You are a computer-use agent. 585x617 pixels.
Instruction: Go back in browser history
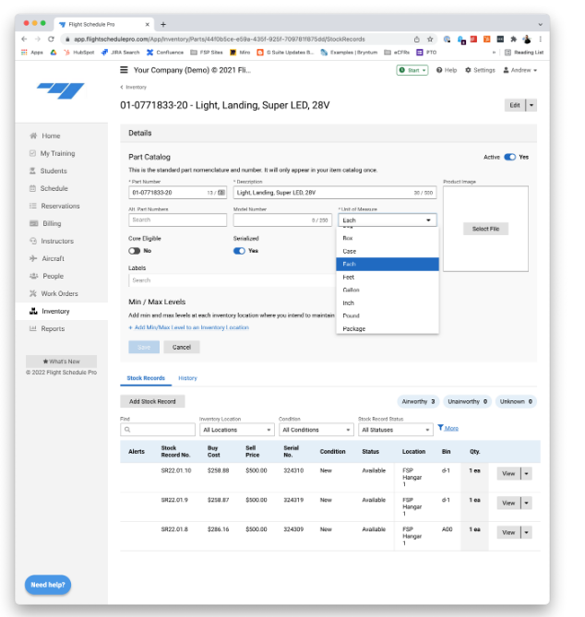click(x=24, y=39)
